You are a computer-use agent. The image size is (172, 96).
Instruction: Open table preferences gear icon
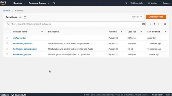[165, 24]
